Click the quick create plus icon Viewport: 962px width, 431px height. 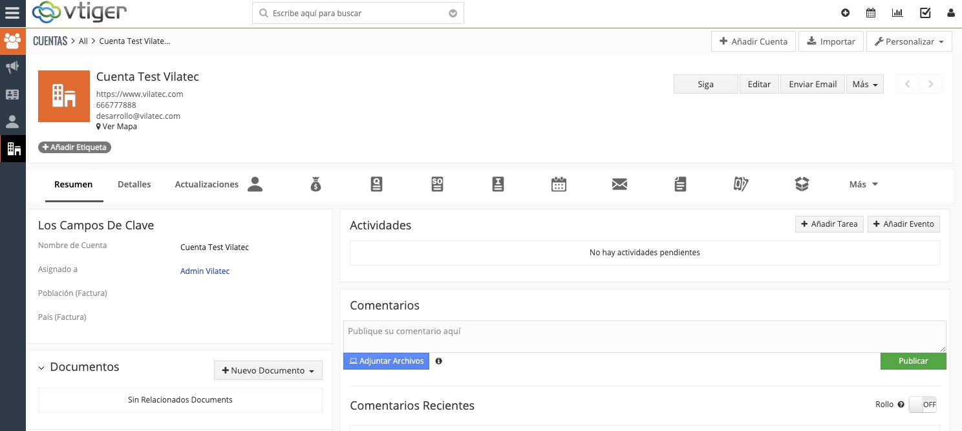pos(845,13)
